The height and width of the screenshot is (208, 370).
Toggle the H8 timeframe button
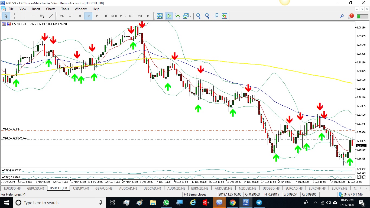tap(88, 16)
